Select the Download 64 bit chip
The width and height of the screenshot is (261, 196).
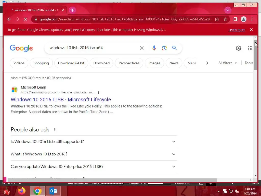(x=71, y=63)
